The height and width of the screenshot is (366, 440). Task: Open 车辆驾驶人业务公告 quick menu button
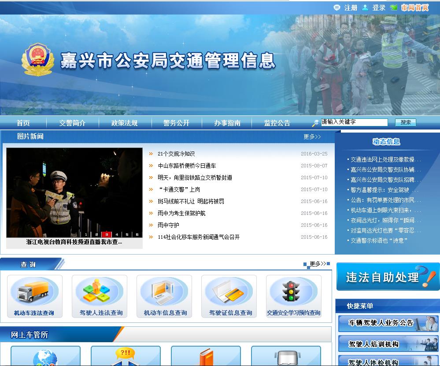click(388, 323)
